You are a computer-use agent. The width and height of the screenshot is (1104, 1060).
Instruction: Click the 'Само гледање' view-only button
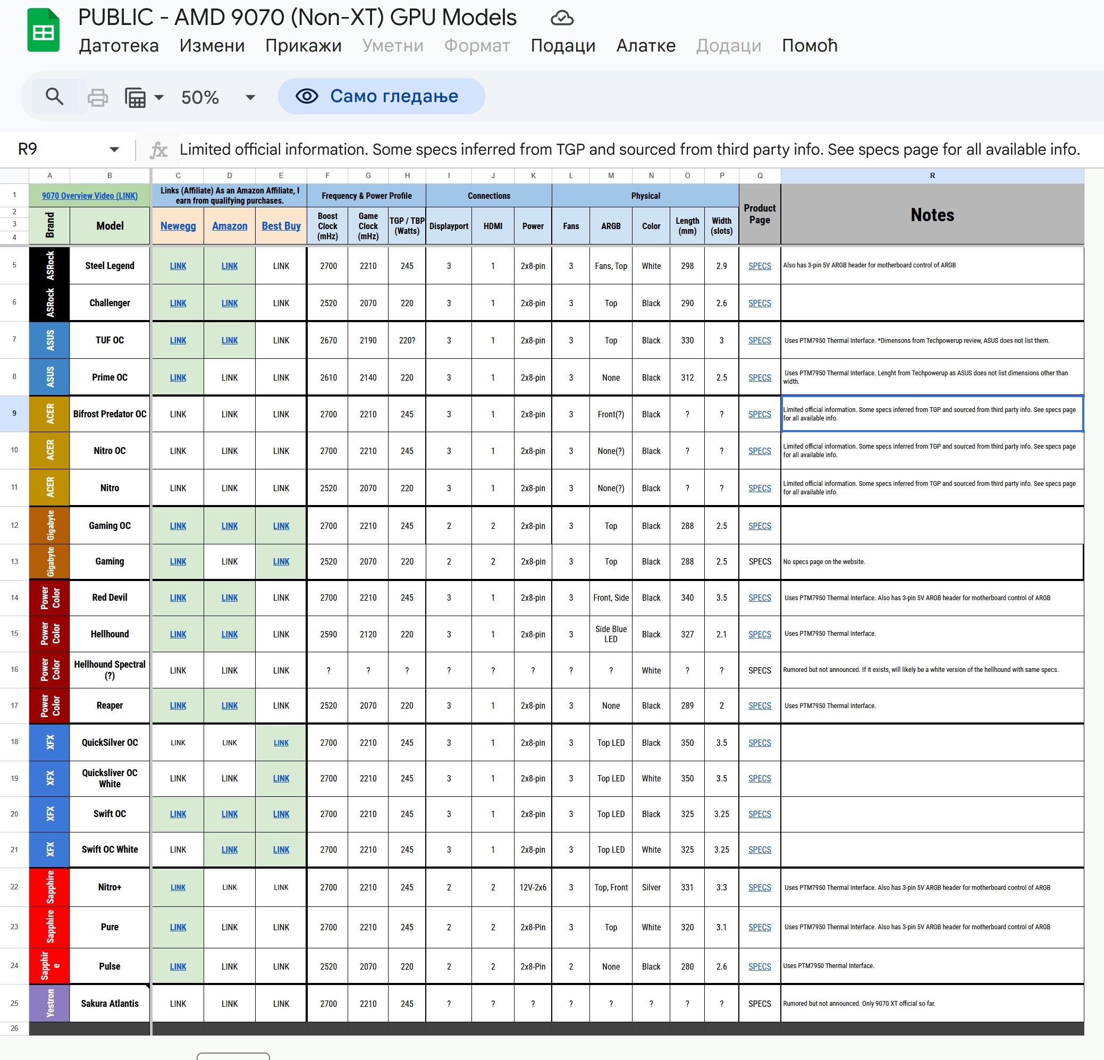tap(381, 96)
